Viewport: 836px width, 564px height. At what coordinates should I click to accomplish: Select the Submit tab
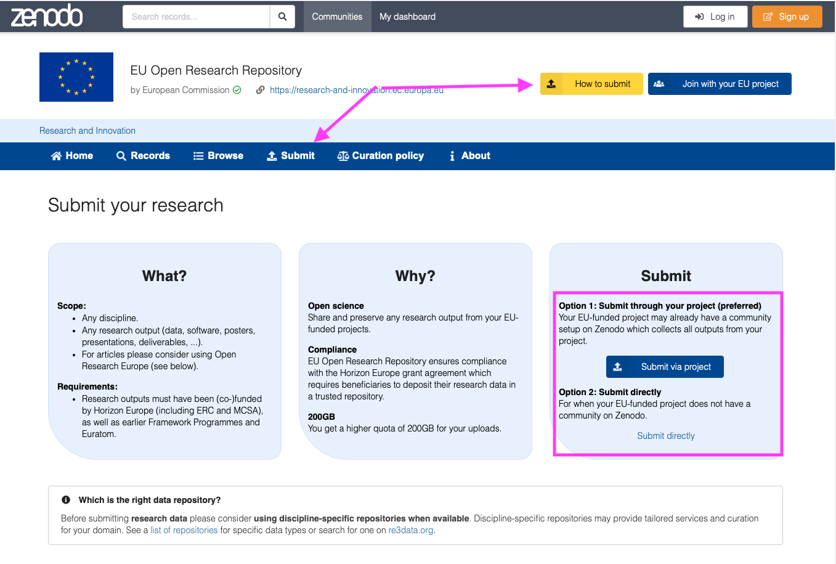291,156
